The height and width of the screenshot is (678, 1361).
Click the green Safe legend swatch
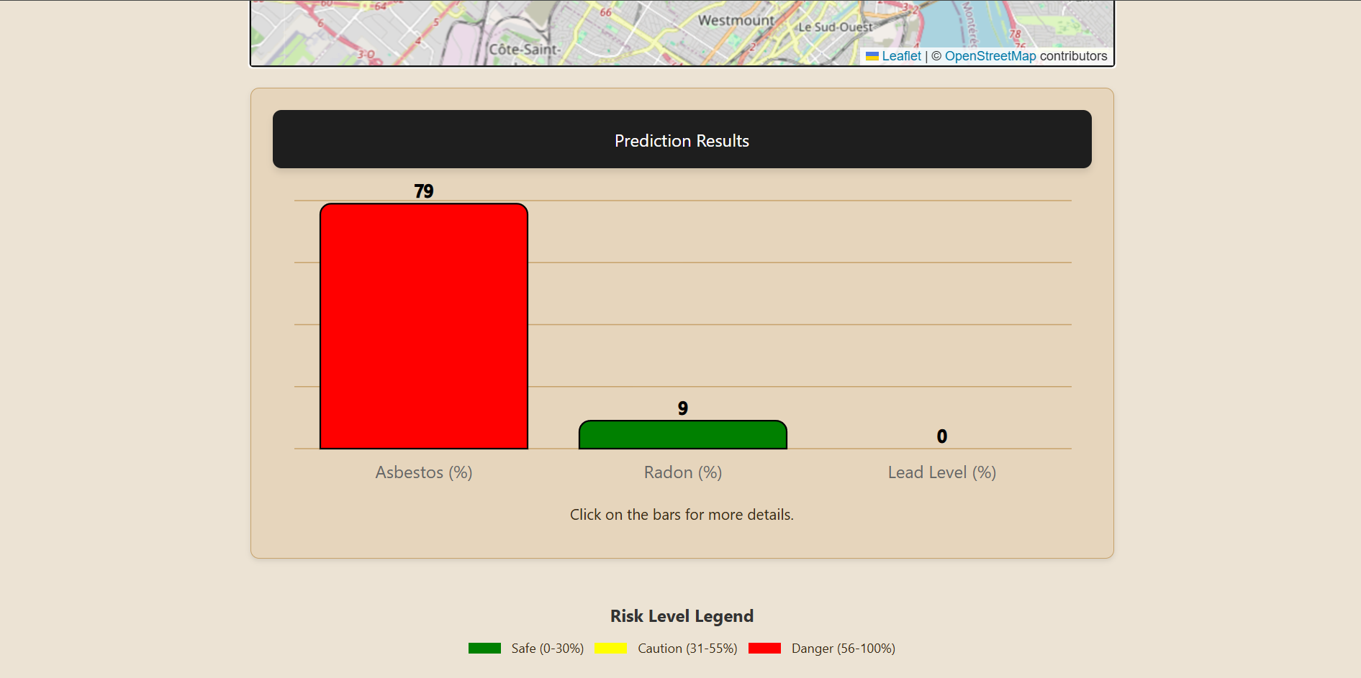(484, 649)
